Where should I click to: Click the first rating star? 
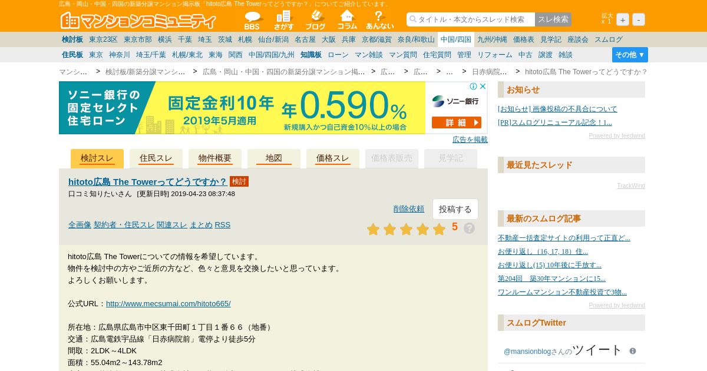[x=373, y=229]
